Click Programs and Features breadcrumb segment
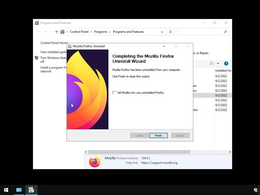The height and width of the screenshot is (195, 260). [x=128, y=32]
